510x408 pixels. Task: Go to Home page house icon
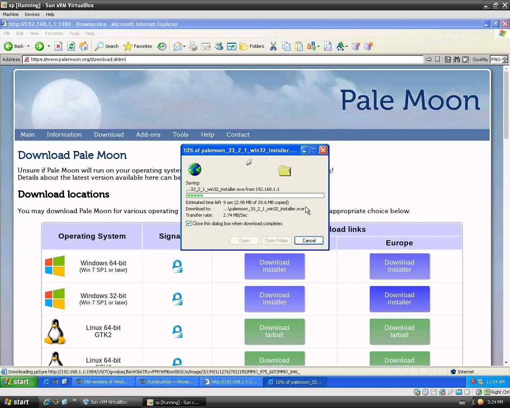pyautogui.click(x=84, y=46)
